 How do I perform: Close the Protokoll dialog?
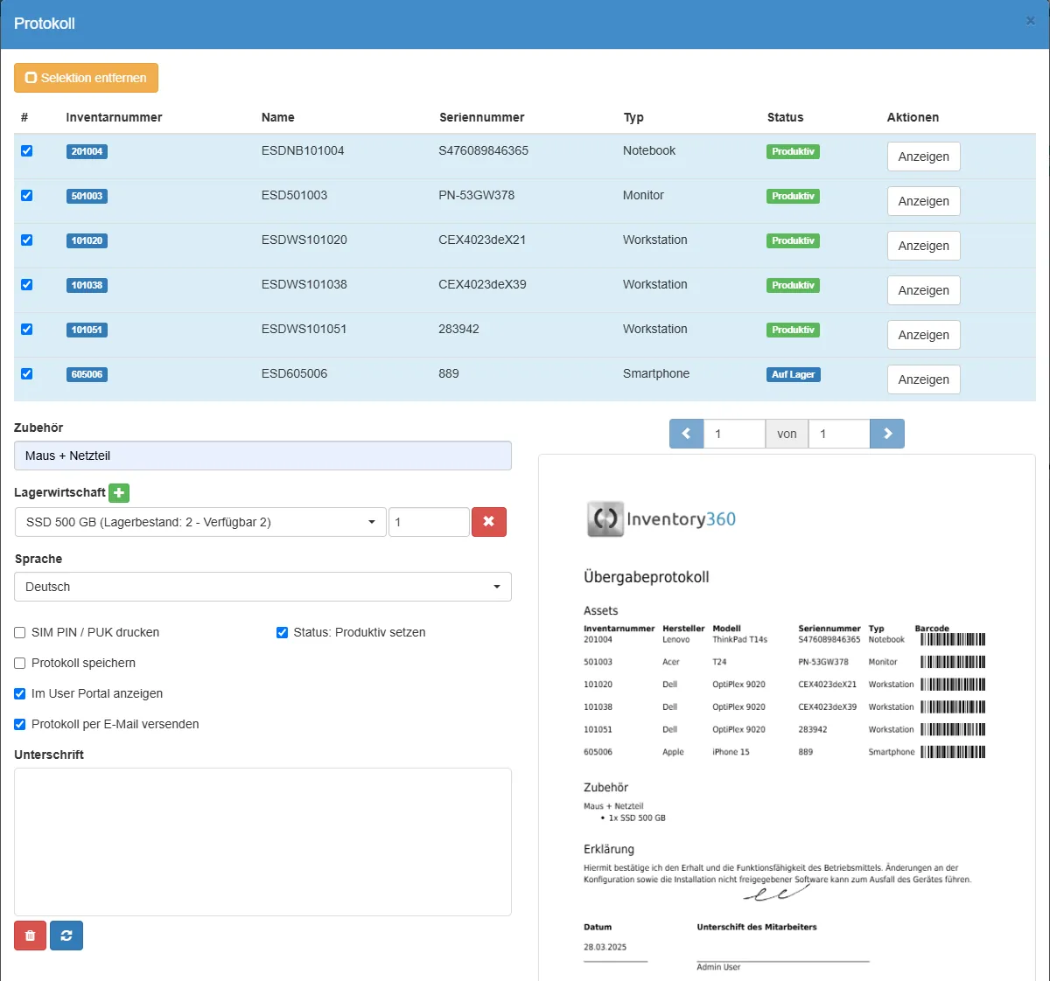(x=1030, y=21)
